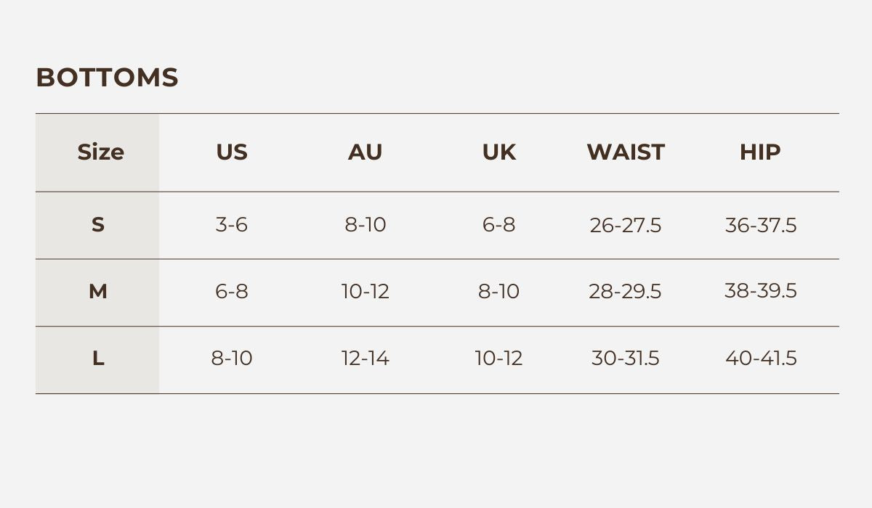Click the WAIST column header
The height and width of the screenshot is (508, 872).
tap(626, 152)
